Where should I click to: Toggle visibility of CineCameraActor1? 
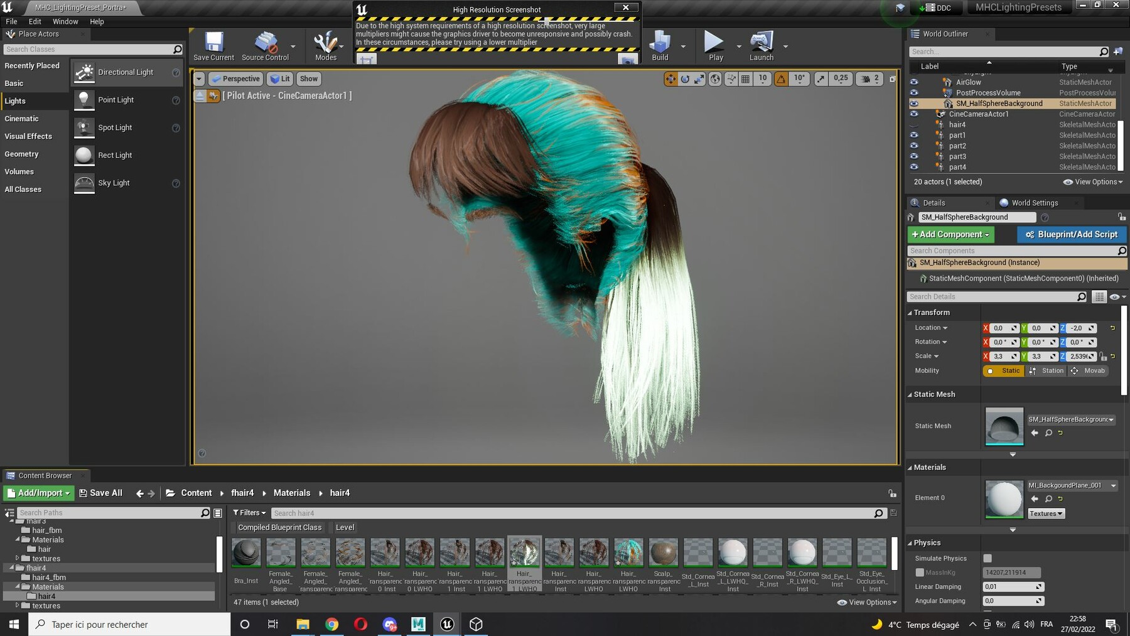(x=914, y=114)
